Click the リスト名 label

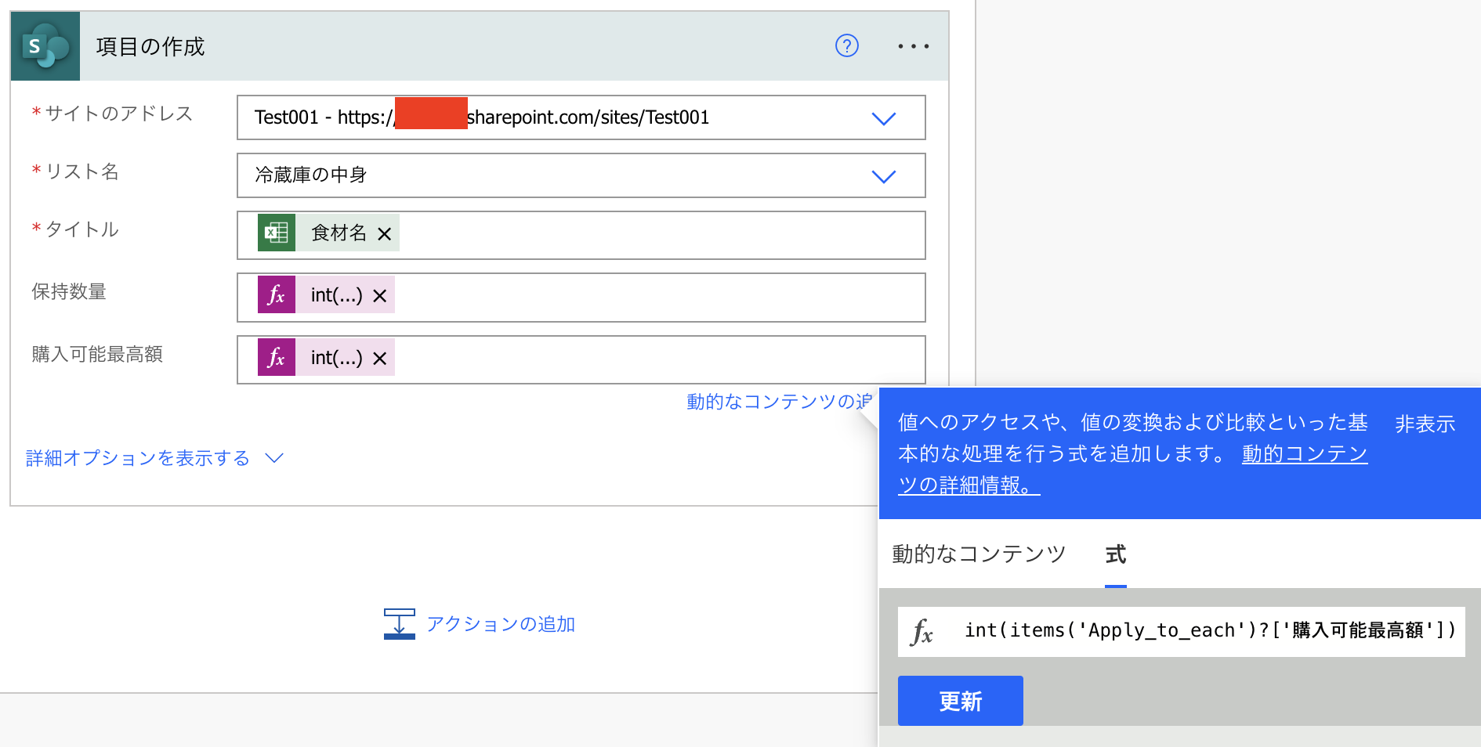(82, 171)
